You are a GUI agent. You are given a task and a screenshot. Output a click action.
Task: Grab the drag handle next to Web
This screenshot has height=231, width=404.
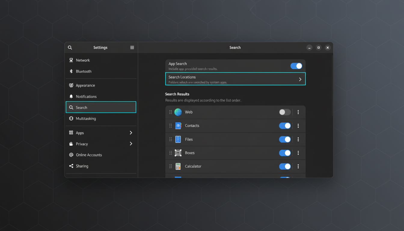click(x=170, y=112)
